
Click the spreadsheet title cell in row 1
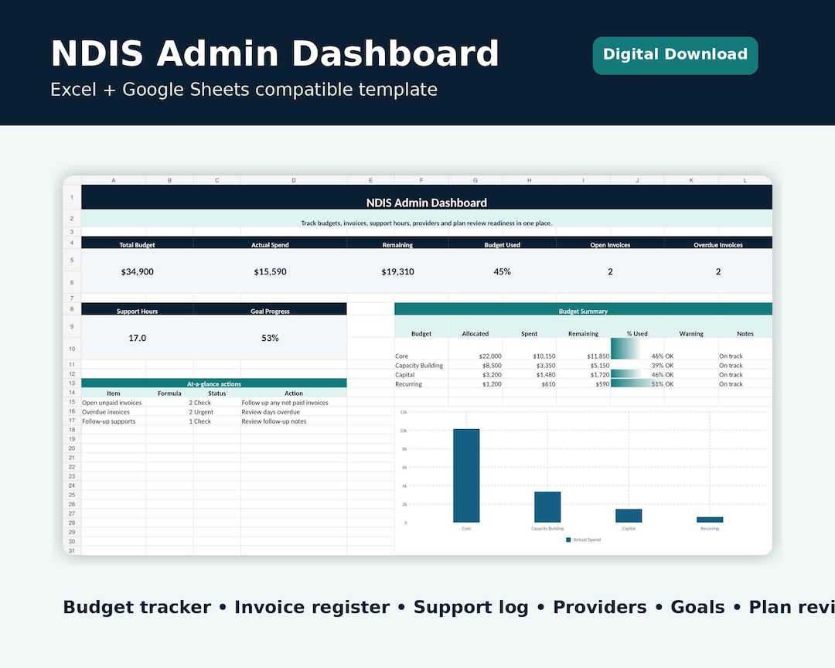click(x=427, y=197)
